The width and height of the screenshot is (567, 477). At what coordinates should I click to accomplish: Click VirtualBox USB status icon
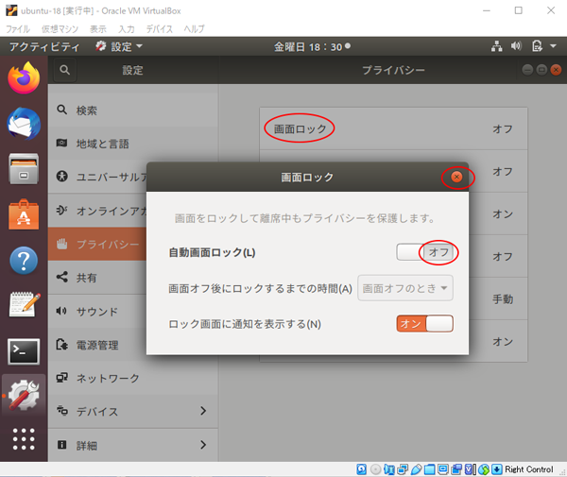416,469
